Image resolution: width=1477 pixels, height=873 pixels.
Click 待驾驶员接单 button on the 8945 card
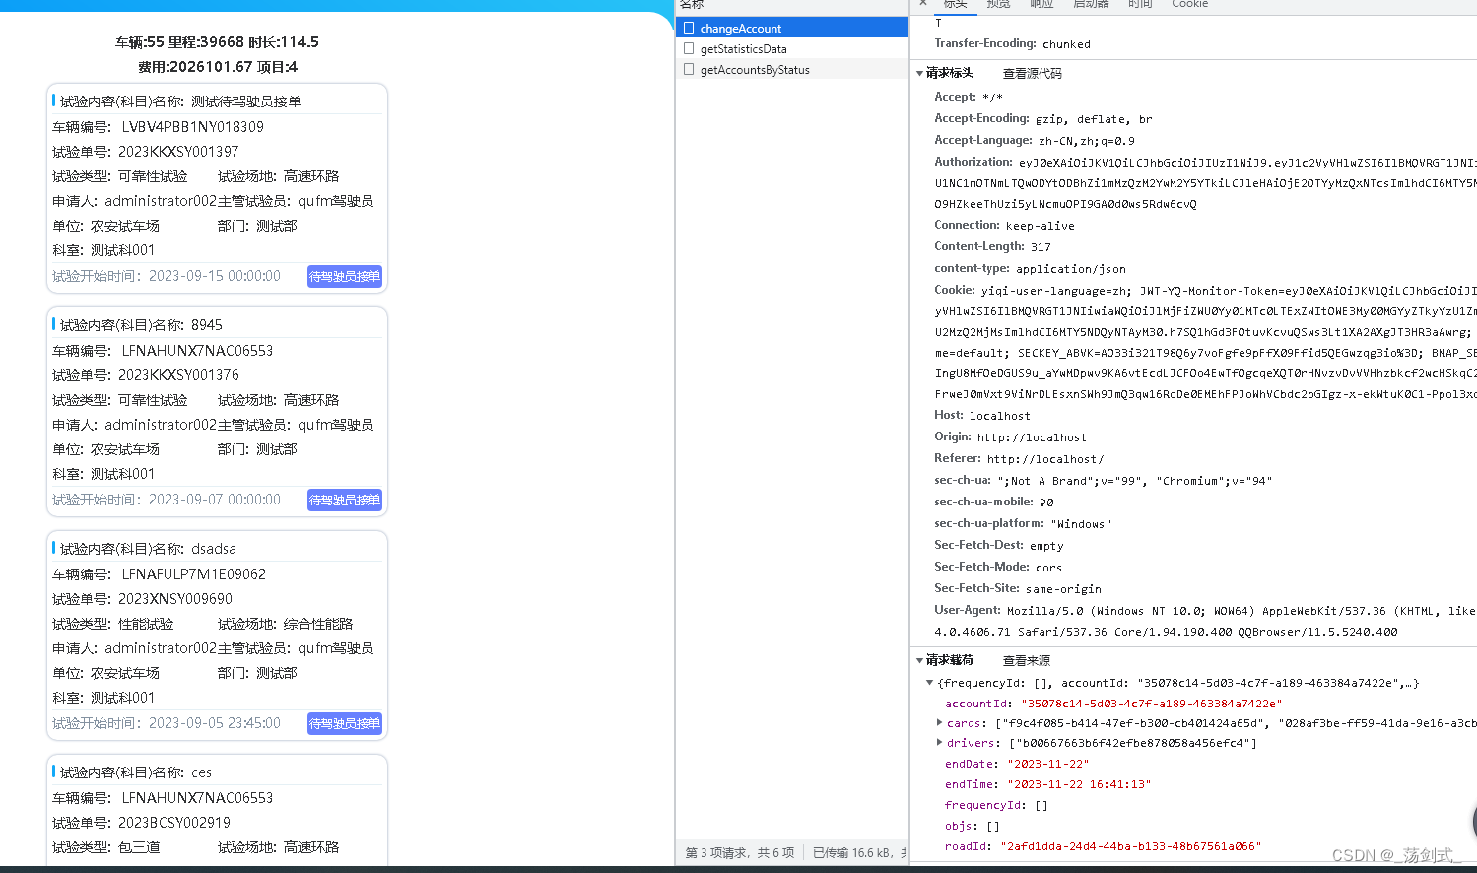345,501
